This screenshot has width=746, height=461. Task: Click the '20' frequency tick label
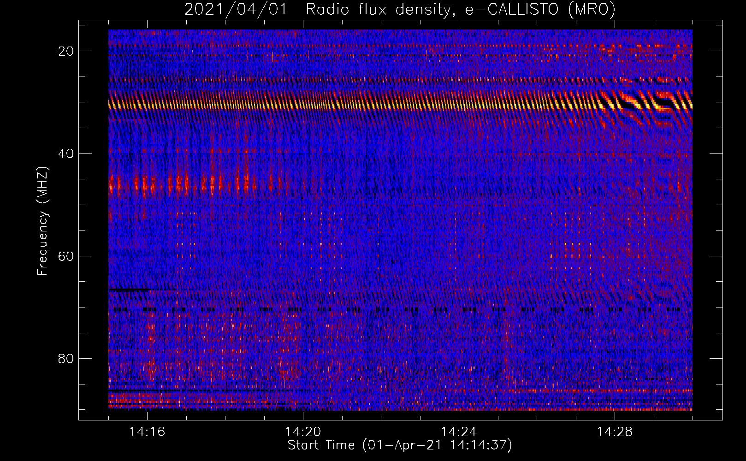pos(66,51)
